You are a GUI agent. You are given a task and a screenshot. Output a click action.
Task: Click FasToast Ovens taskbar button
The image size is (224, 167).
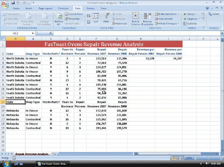[x=53, y=164]
